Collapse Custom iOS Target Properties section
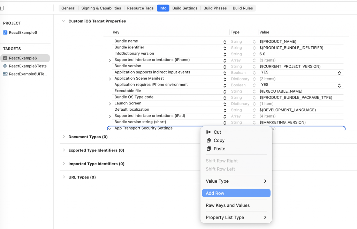Screen dimensions: 357x229 click(x=63, y=21)
